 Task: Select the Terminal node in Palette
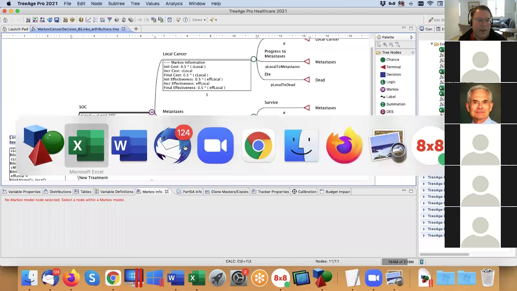coord(390,67)
